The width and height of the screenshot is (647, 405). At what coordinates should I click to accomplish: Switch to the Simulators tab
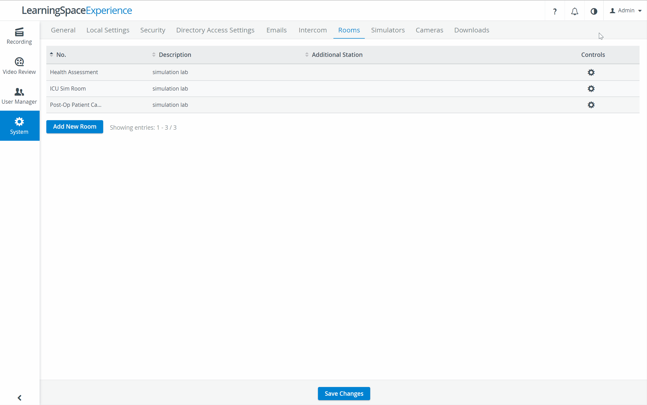[x=387, y=30]
